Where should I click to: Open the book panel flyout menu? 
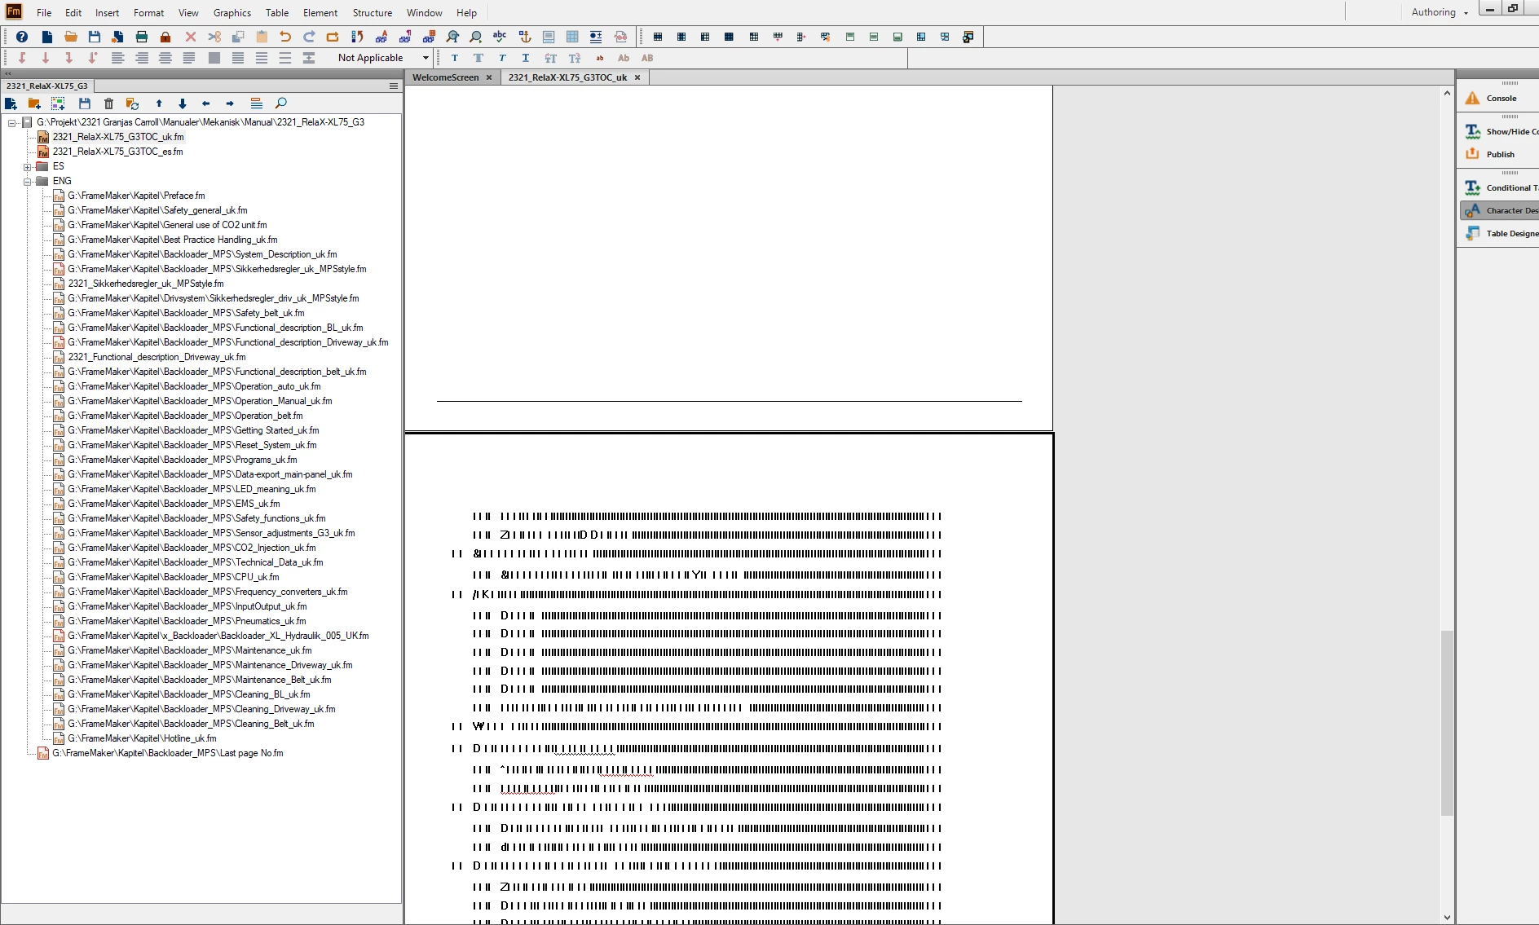394,86
